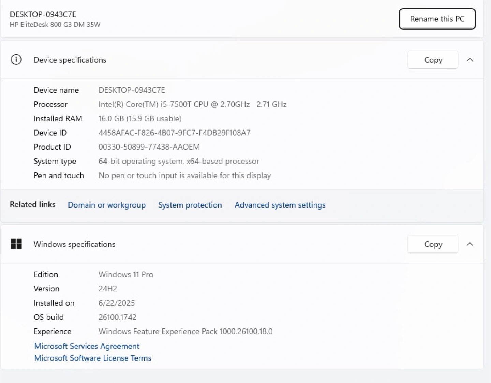This screenshot has height=383, width=491.
Task: Click the System type label
Action: (x=55, y=162)
